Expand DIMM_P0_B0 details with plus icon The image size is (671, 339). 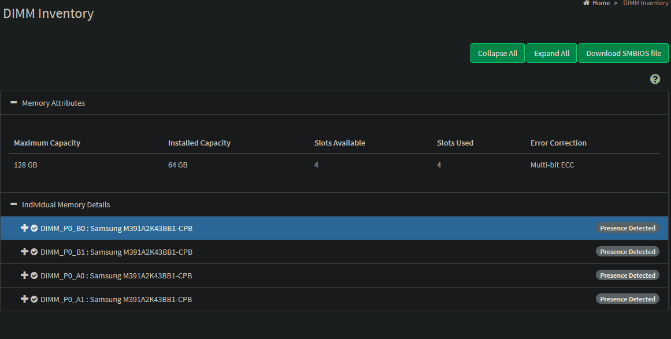point(24,228)
